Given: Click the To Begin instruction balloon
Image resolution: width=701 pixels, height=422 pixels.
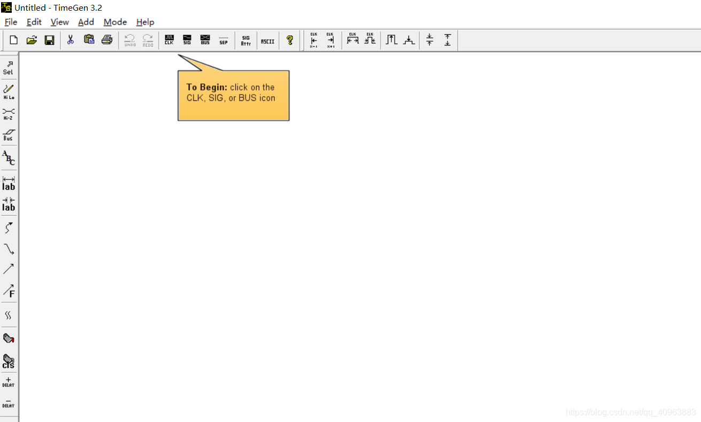Looking at the screenshot, I should click(x=233, y=95).
